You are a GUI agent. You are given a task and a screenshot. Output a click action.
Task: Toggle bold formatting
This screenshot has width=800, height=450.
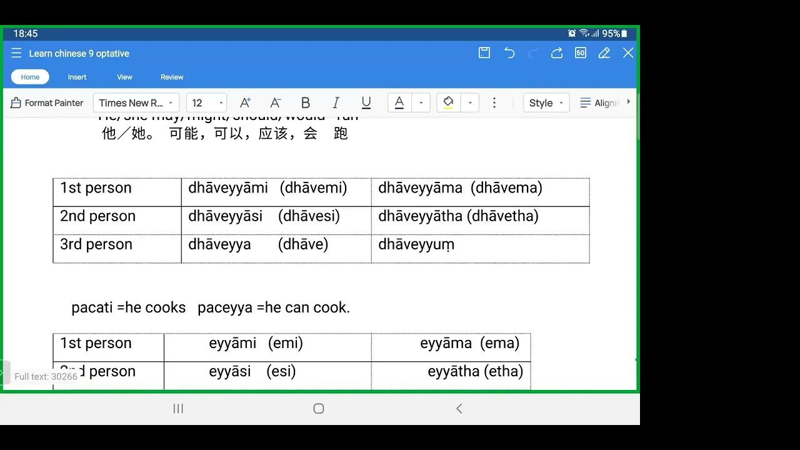(x=306, y=103)
